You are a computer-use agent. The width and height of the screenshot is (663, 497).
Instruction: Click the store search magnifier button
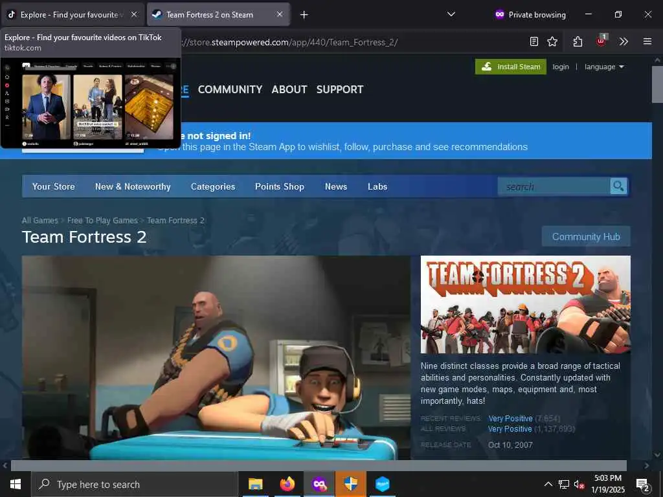pos(618,186)
